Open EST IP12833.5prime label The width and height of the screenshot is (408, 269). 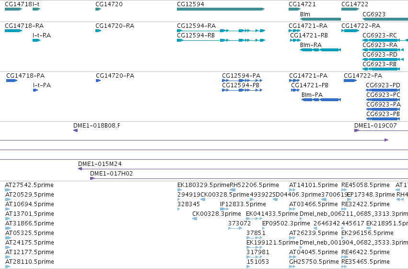point(243,204)
